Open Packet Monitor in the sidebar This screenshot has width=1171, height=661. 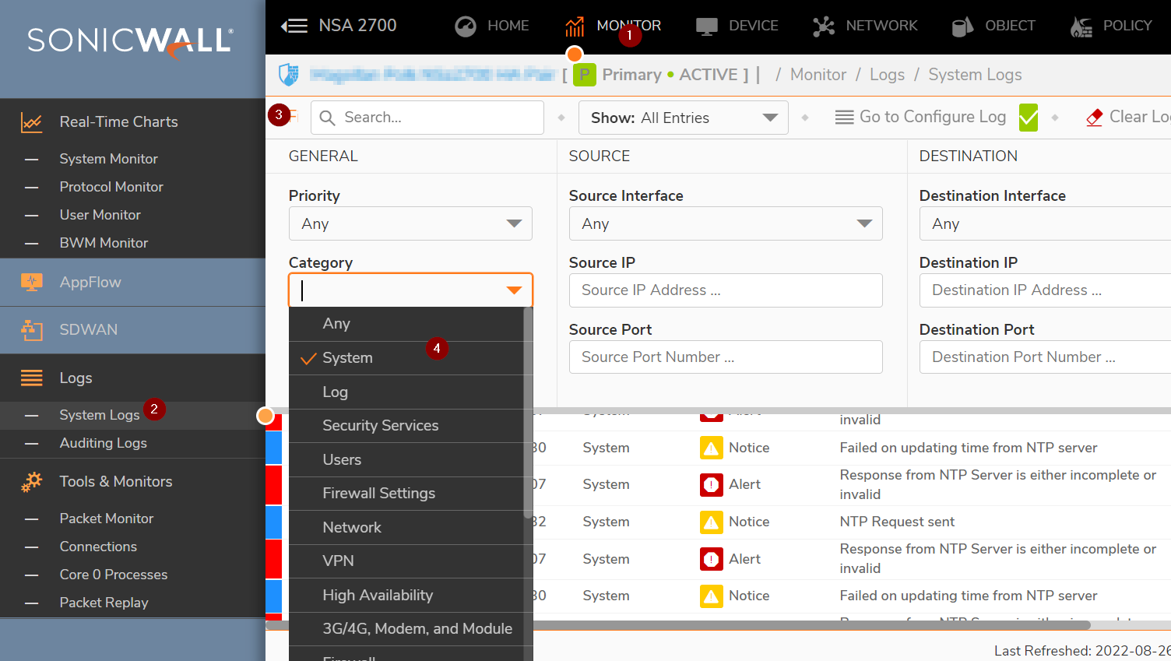point(106,519)
